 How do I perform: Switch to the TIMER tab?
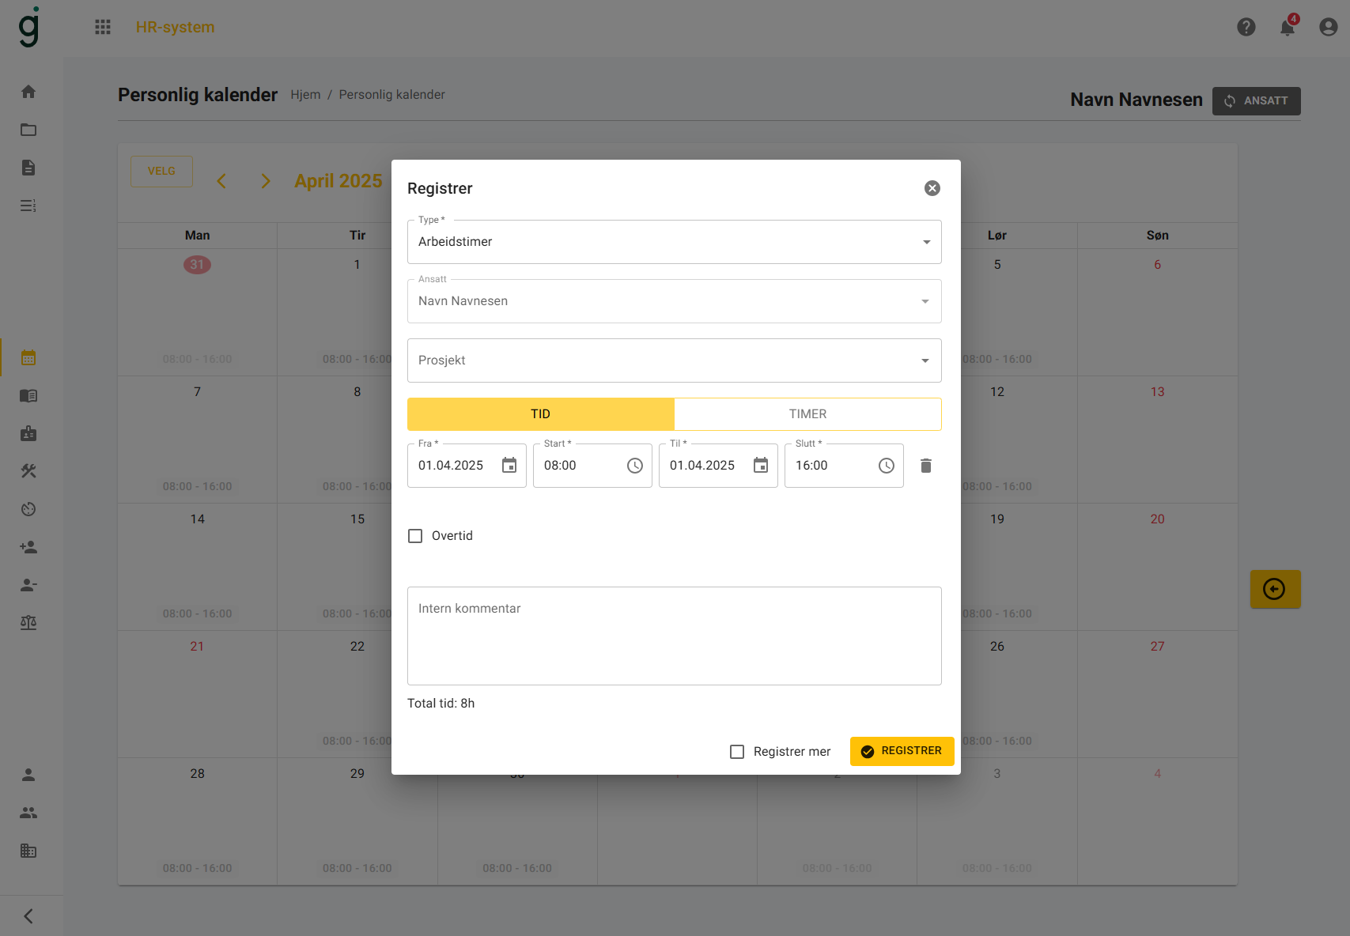pos(807,413)
